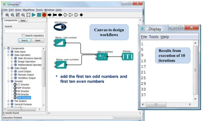Click the Reset button
Image resolution: width=202 pixels, height=121 pixels.
[38, 40]
